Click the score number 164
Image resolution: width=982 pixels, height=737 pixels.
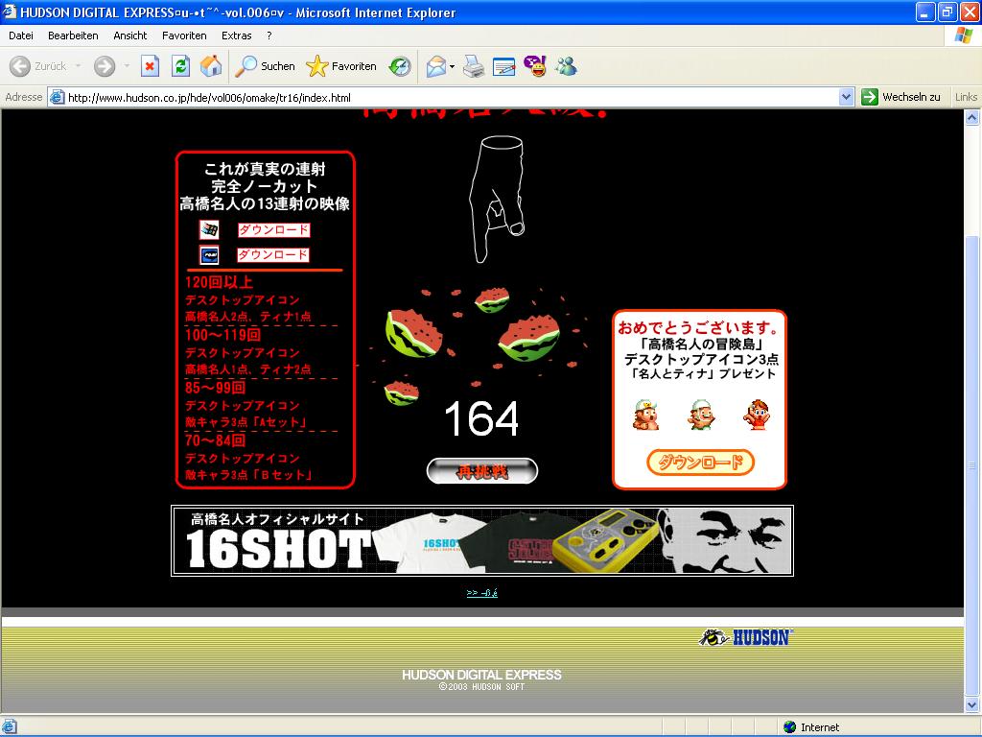click(481, 419)
